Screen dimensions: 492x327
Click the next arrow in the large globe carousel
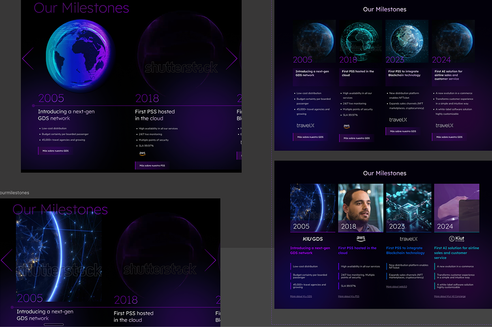pyautogui.click(x=232, y=58)
